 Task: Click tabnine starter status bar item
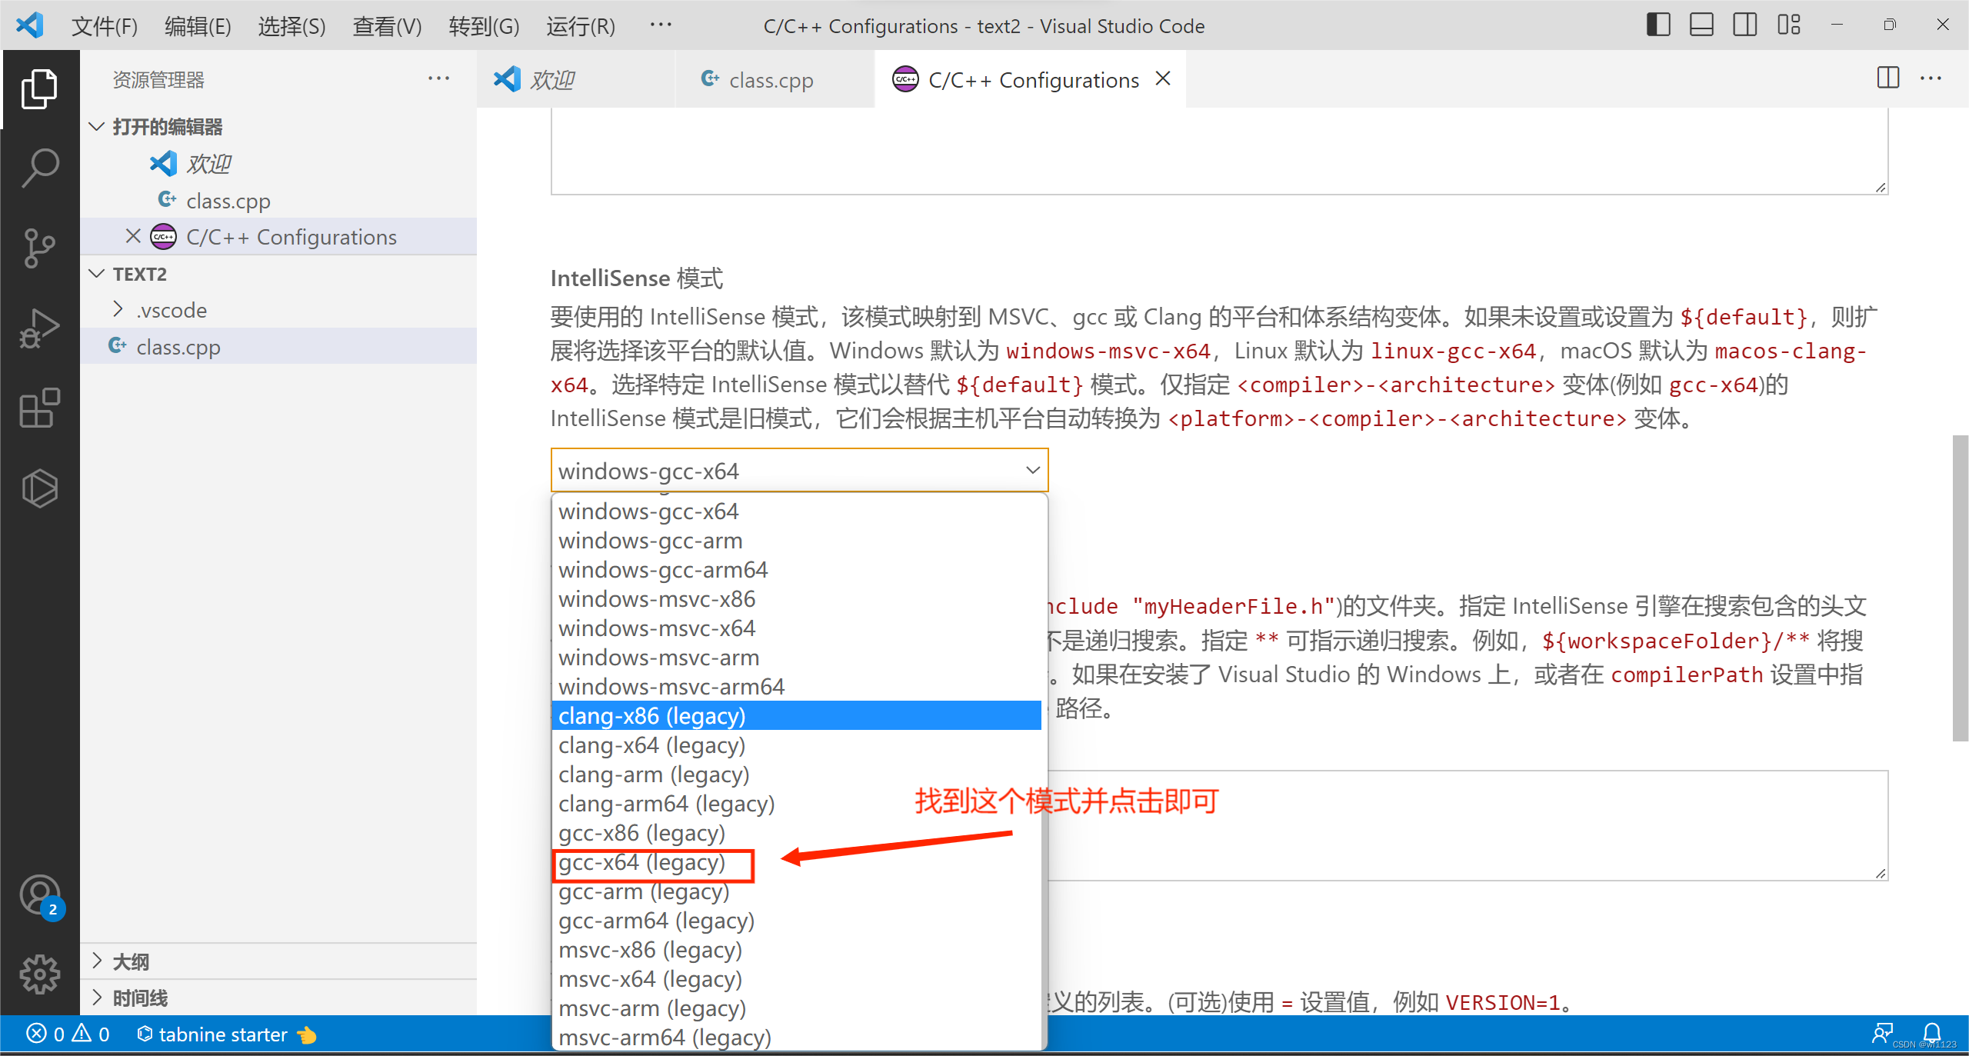226,1034
